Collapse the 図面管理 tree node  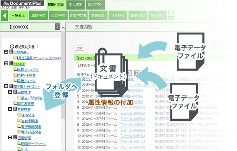pyautogui.click(x=10, y=137)
